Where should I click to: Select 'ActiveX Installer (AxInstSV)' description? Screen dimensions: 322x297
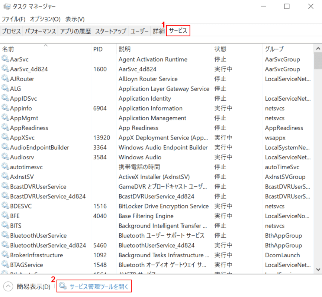tap(154, 177)
